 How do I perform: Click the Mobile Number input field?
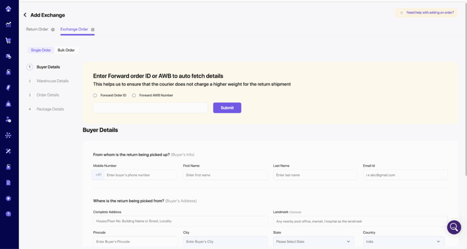pos(140,175)
